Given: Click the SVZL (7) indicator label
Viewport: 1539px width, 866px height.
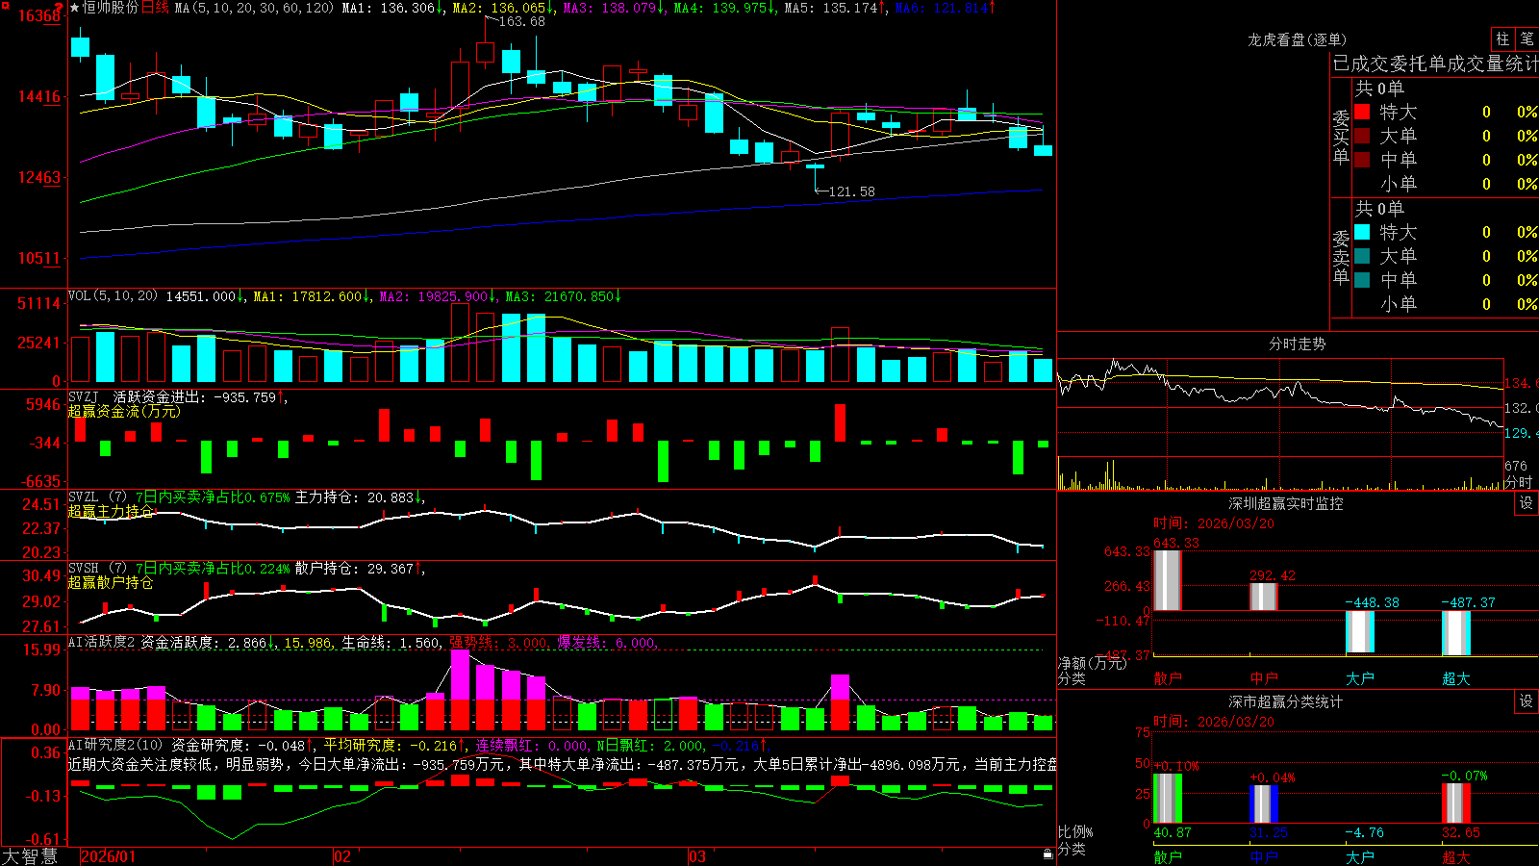Looking at the screenshot, I should [97, 497].
